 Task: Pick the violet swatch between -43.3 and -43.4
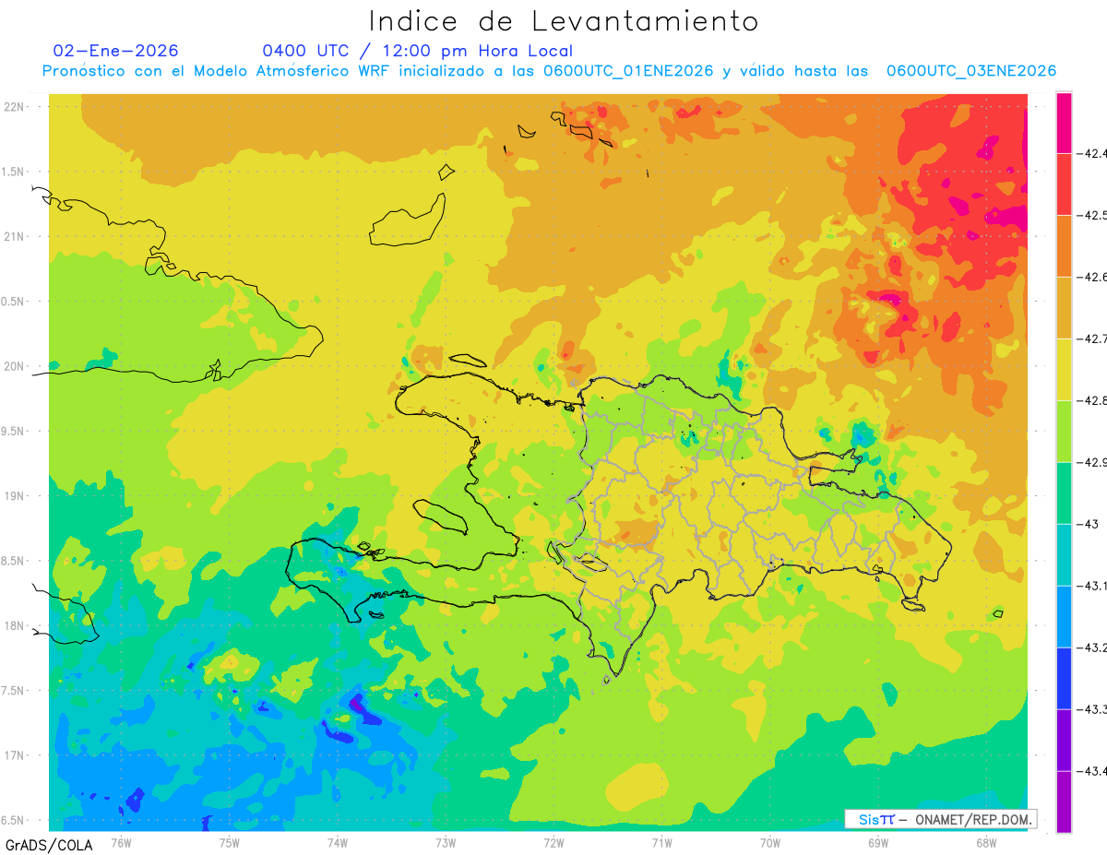click(1064, 741)
